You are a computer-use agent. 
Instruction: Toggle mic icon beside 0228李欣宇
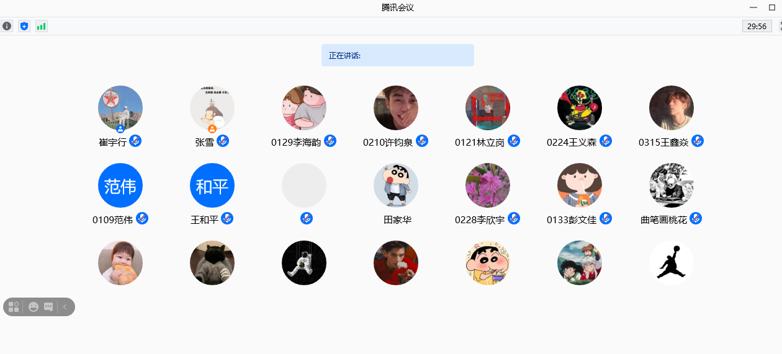514,218
